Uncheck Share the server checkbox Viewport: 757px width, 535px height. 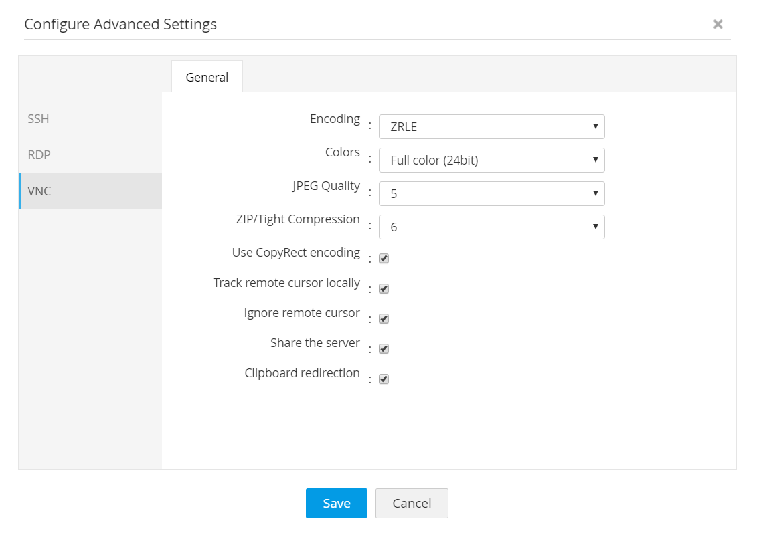pos(384,349)
